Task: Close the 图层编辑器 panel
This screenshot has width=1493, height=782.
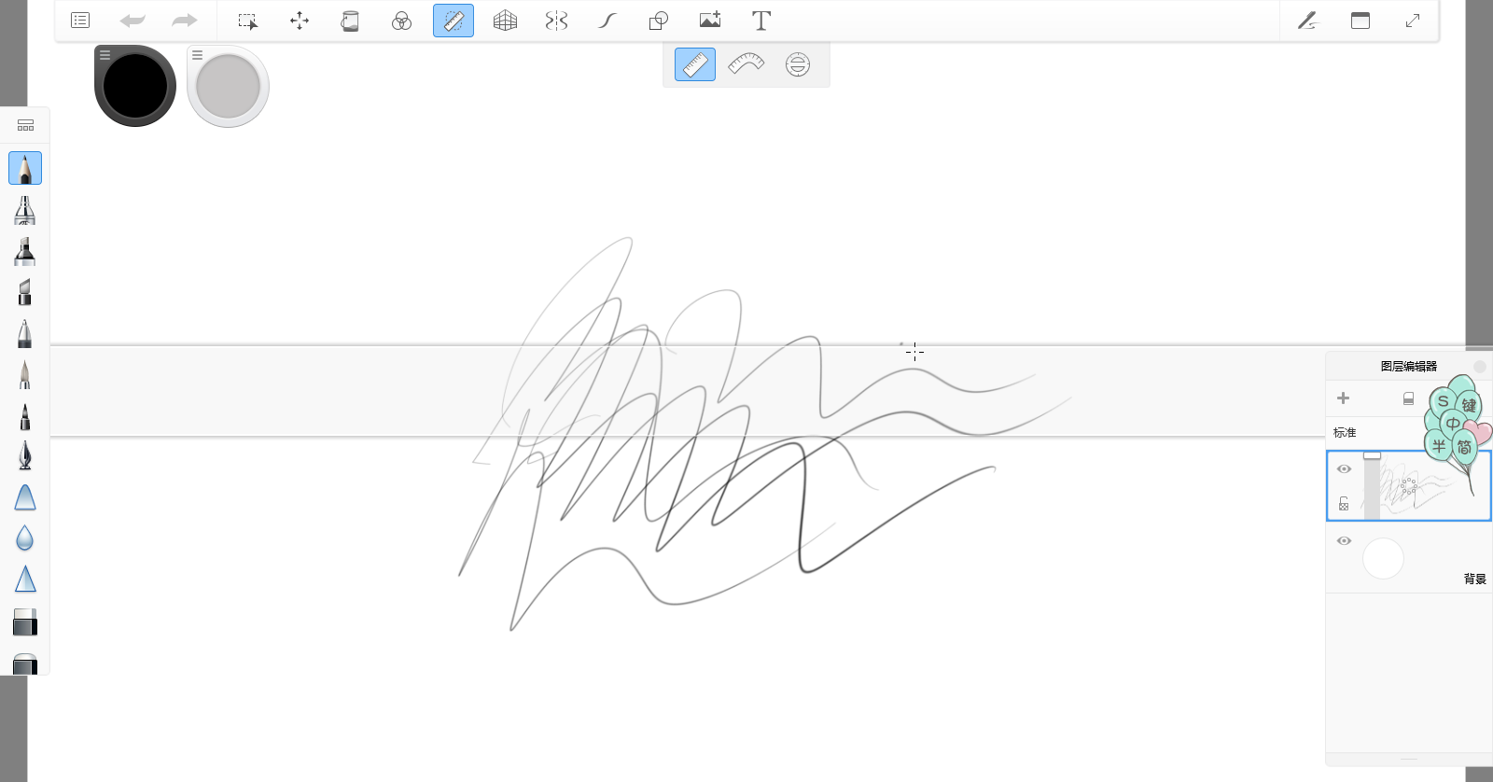Action: 1480,367
